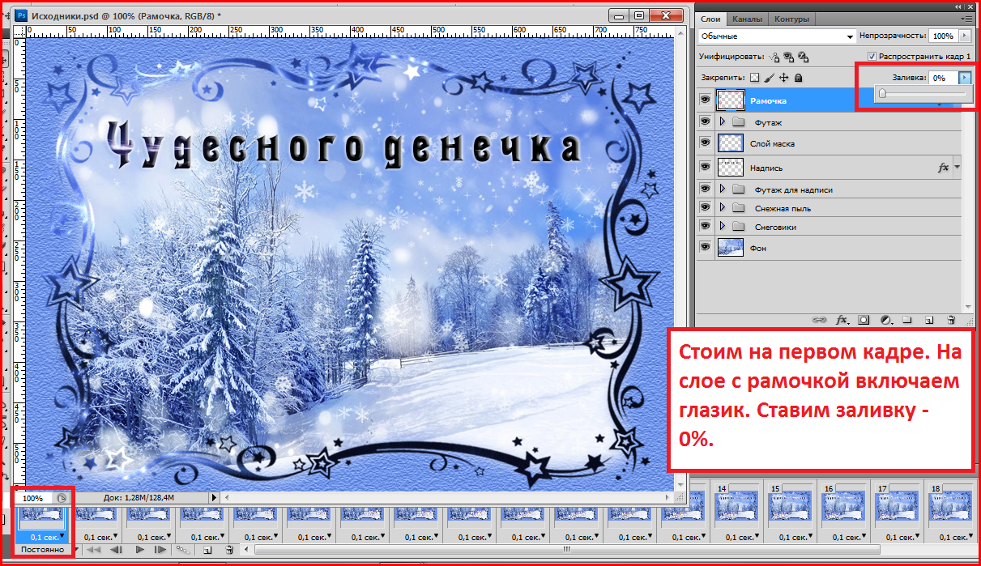
Task: Switch to the Контуры tab
Action: coord(791,19)
